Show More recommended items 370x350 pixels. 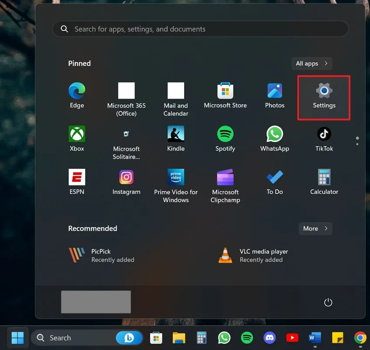315,229
